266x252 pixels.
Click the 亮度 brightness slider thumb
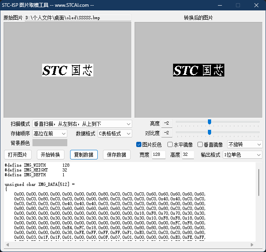(x=210, y=122)
